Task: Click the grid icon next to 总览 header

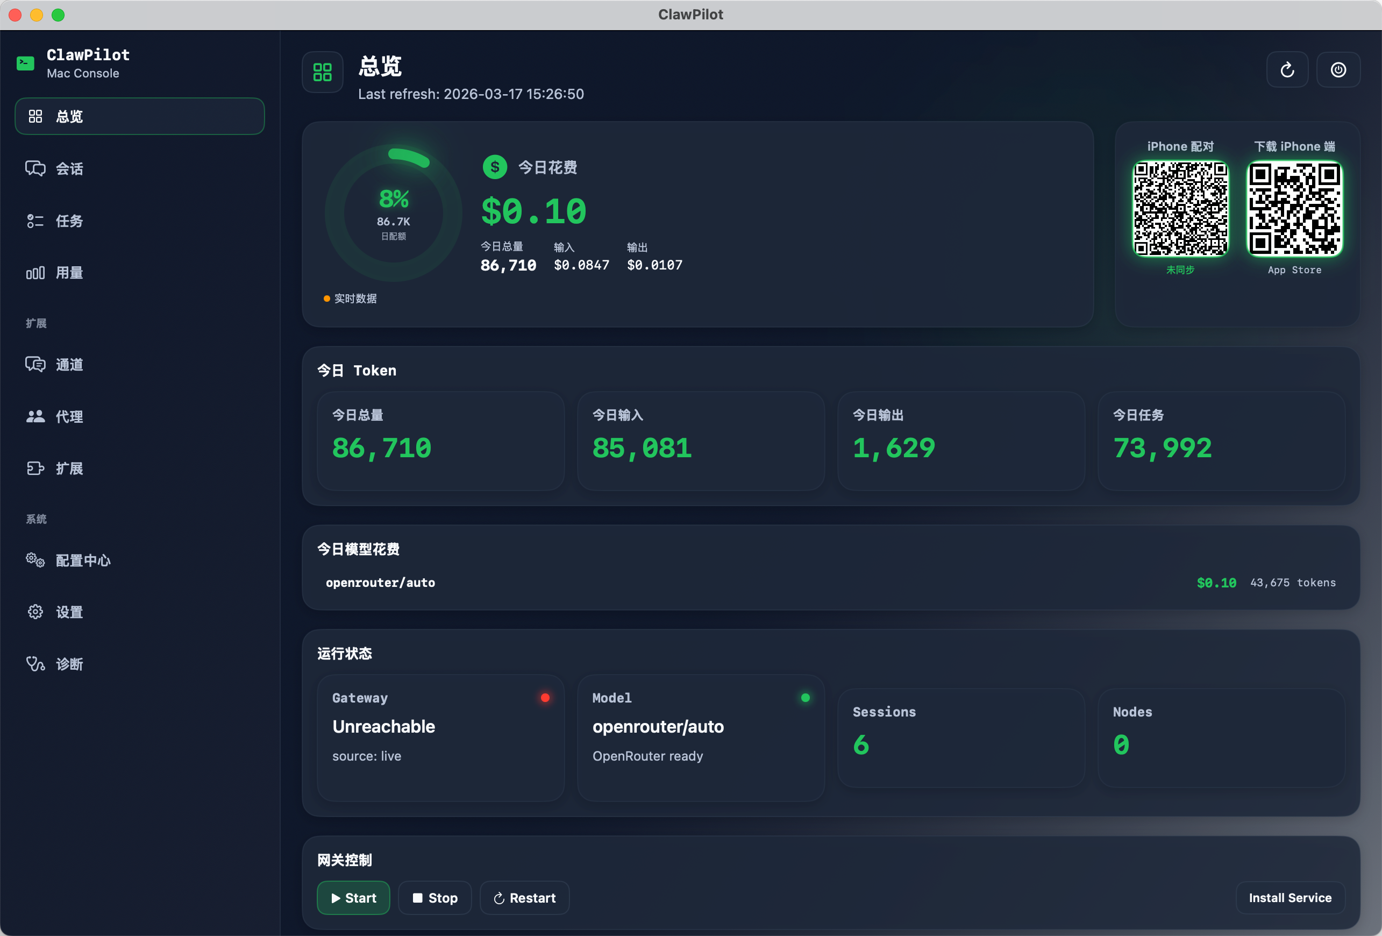Action: click(x=322, y=72)
